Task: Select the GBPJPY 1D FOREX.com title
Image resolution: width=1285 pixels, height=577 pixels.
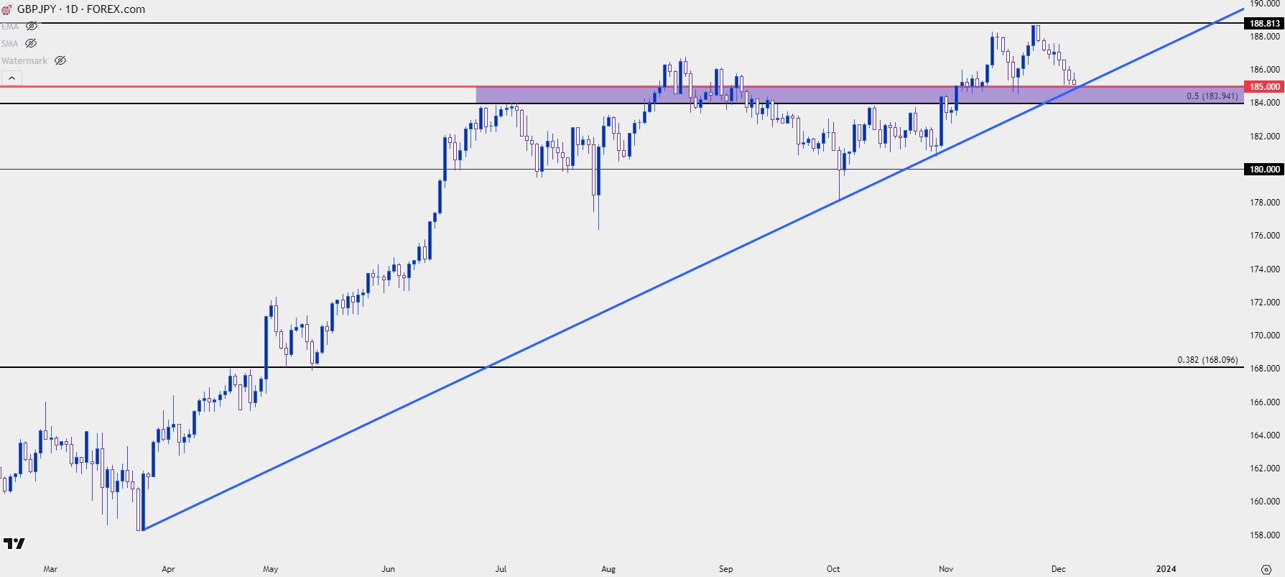Action: click(81, 9)
